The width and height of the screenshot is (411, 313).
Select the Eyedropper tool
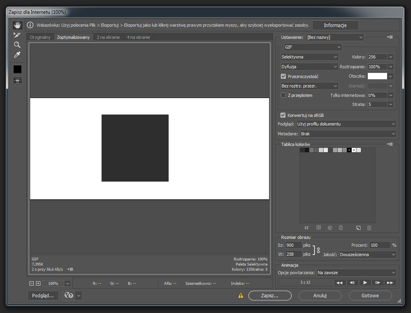(17, 55)
